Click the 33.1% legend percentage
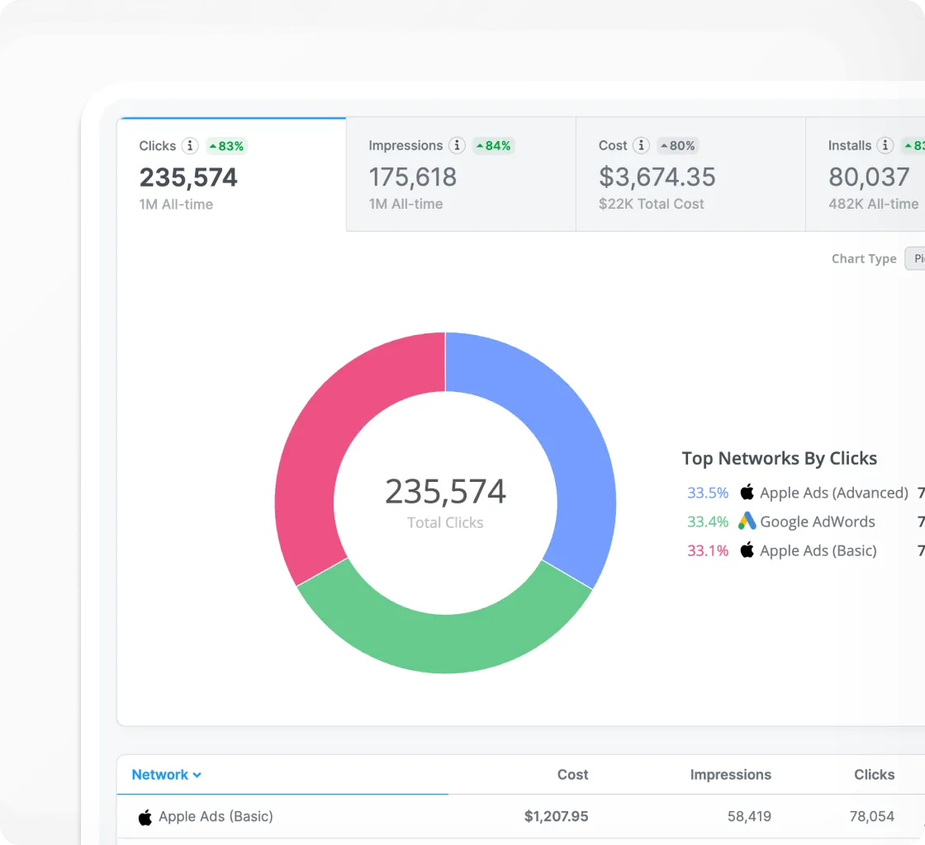Viewport: 925px width, 845px height. 707,550
